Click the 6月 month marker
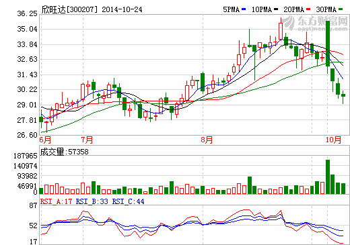 click(x=45, y=140)
